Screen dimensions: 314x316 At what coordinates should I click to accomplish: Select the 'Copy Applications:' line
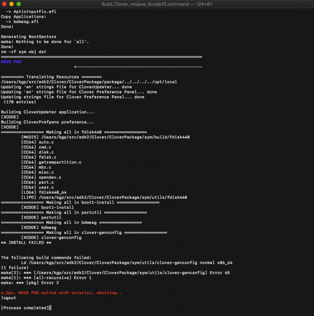(24, 17)
